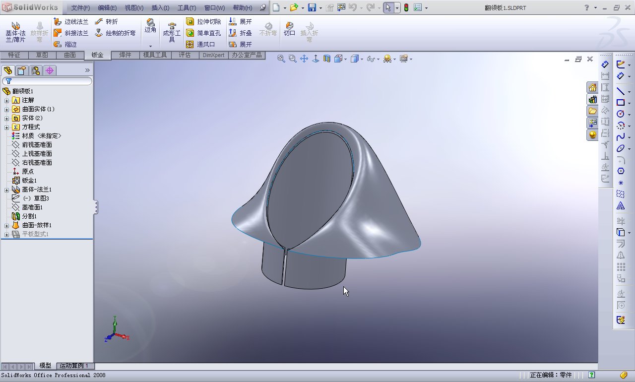The width and height of the screenshot is (635, 382).
Task: Click the 绘制的折弯 sketched bend tool
Action: (x=115, y=33)
